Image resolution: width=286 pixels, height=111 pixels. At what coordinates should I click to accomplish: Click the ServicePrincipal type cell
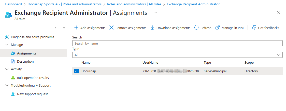pyautogui.click(x=215, y=71)
